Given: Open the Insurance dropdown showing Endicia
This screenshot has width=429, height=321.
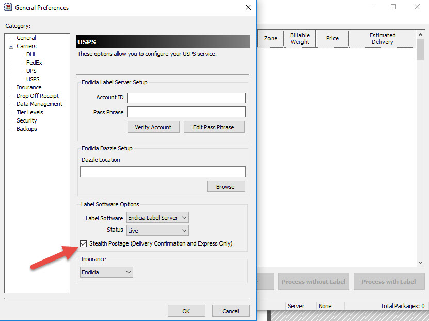Looking at the screenshot, I should 106,272.
